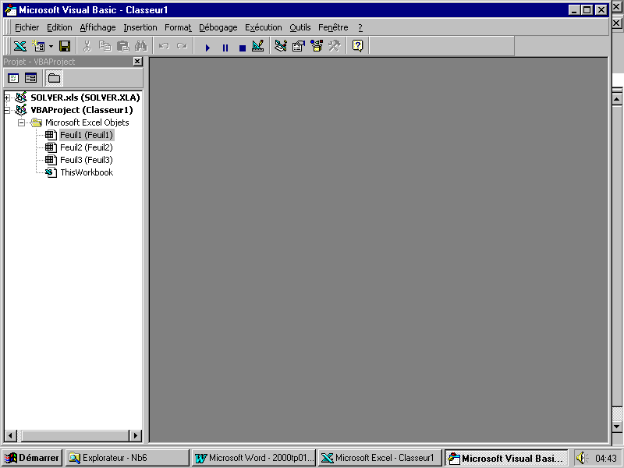Open Find with the binoculars icon
This screenshot has width=624, height=468.
click(x=141, y=46)
